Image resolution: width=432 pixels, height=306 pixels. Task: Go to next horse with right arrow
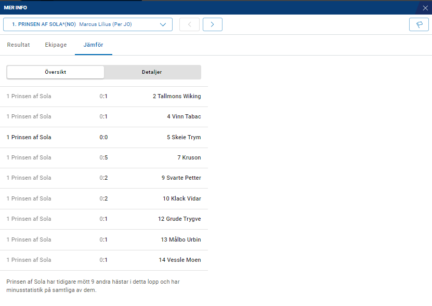tap(213, 24)
